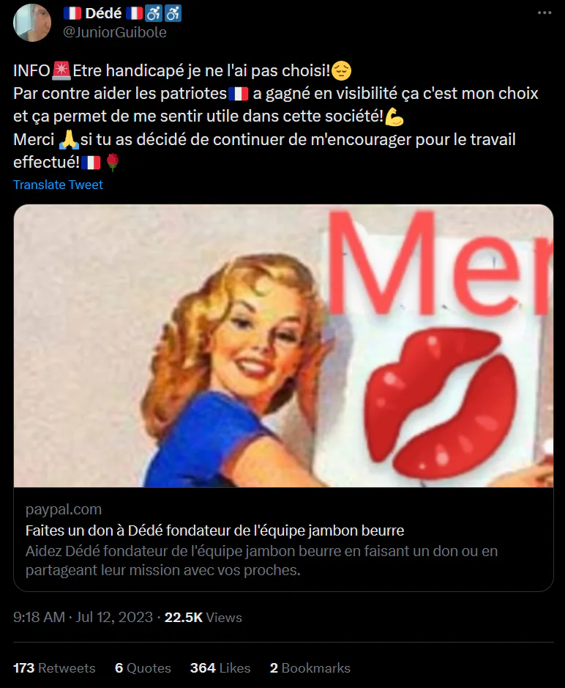This screenshot has width=565, height=688.
Task: Click the 9:18 AM · Jul 12, 2023 timestamp
Action: (83, 618)
